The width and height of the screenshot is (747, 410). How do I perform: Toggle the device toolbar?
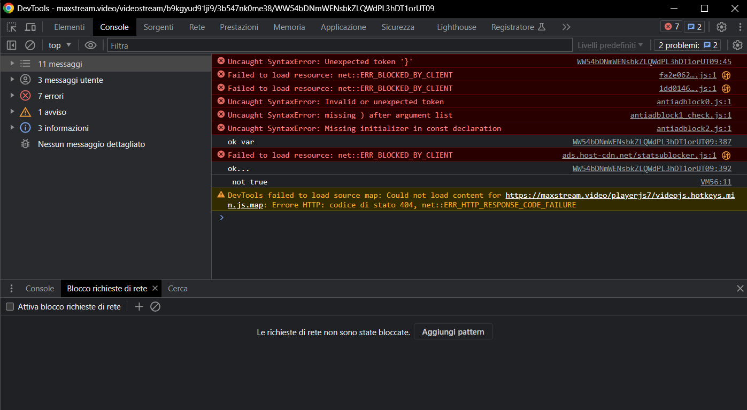(x=30, y=27)
